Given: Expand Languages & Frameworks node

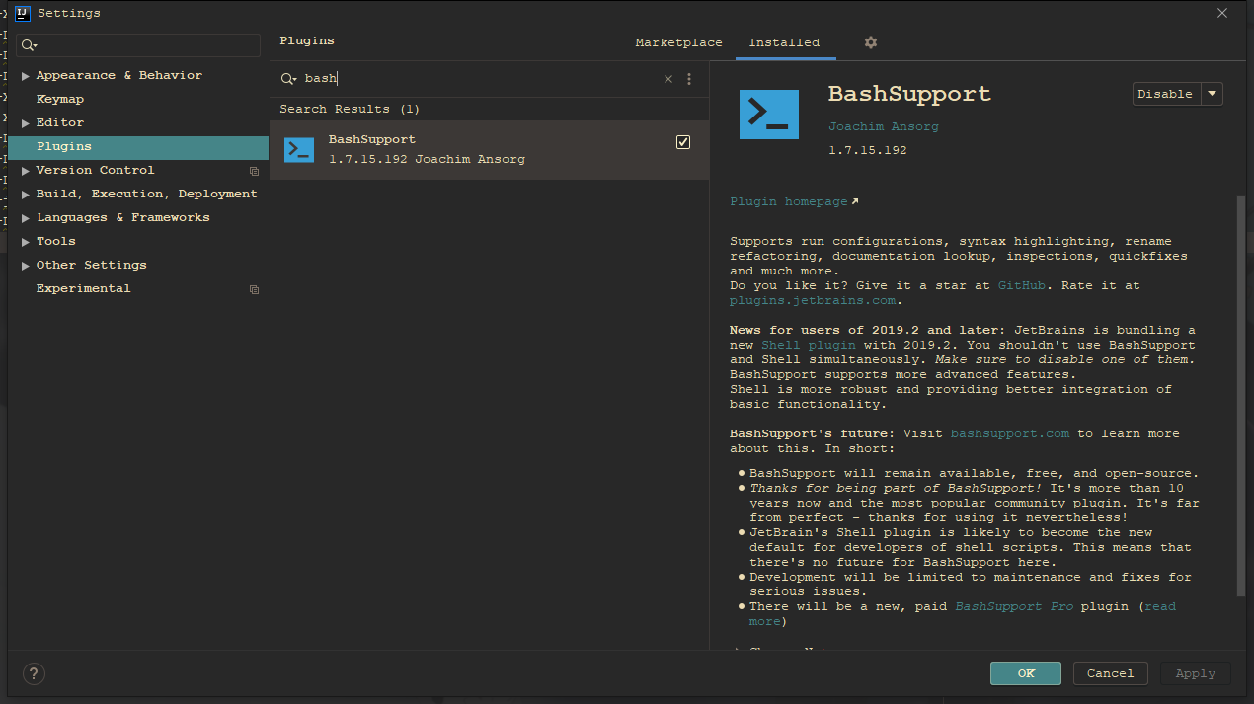Looking at the screenshot, I should pyautogui.click(x=26, y=218).
